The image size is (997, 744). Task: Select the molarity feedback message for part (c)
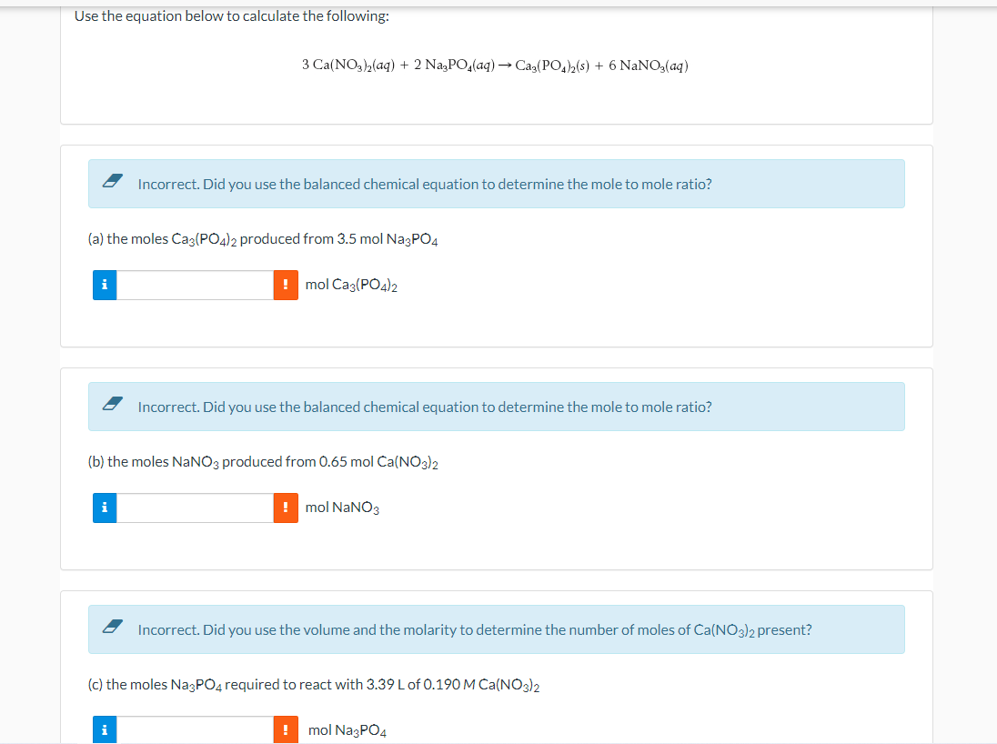(x=473, y=628)
